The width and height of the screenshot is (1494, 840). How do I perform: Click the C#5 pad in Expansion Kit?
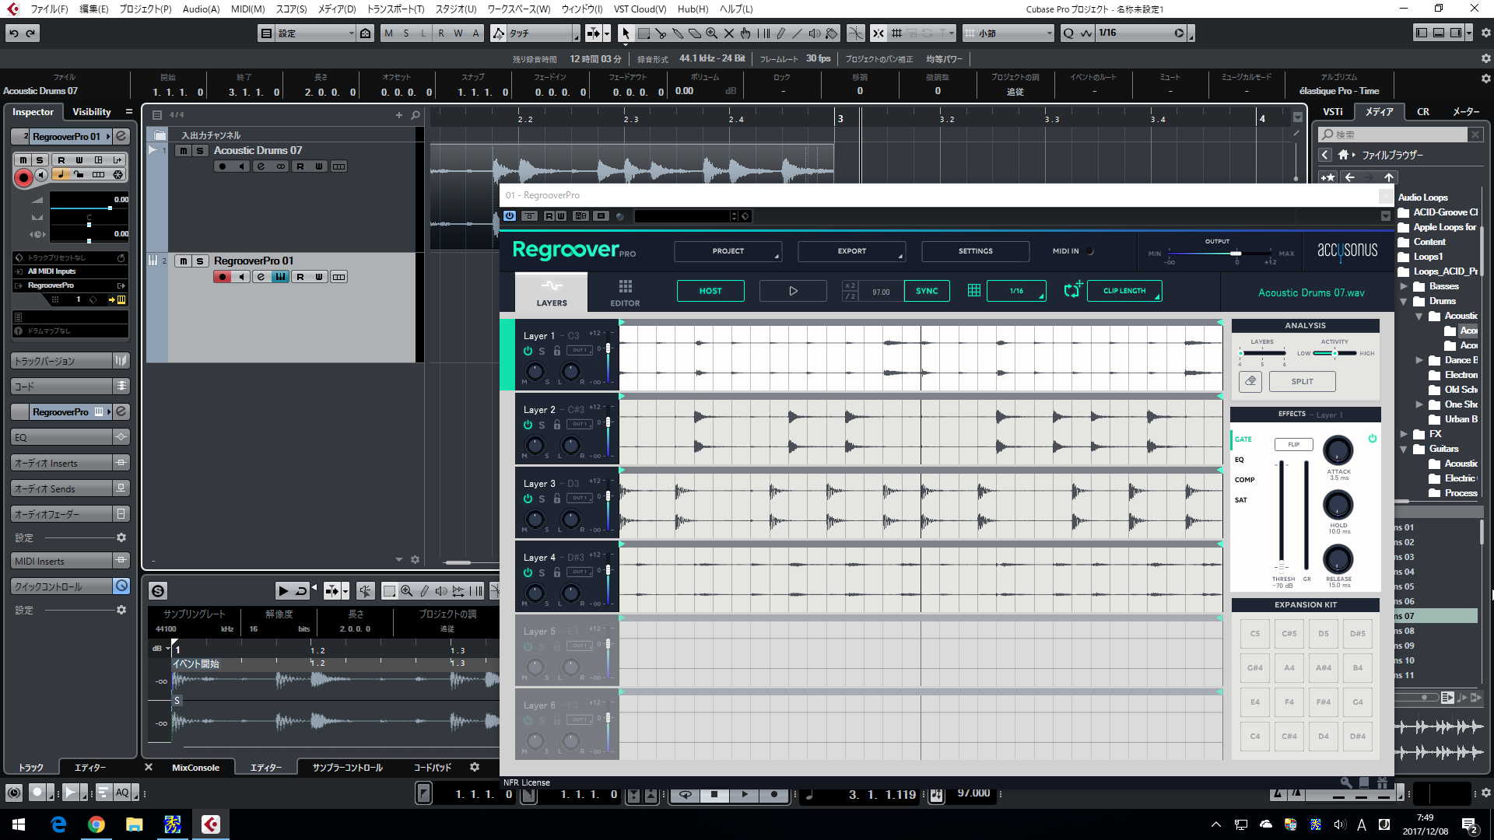(x=1289, y=634)
